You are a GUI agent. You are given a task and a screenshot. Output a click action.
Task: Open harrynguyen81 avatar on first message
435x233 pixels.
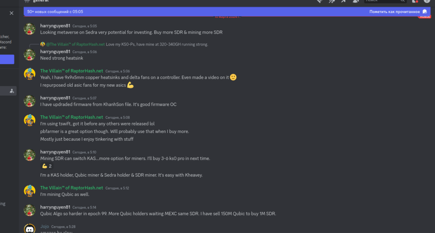[x=29, y=29]
